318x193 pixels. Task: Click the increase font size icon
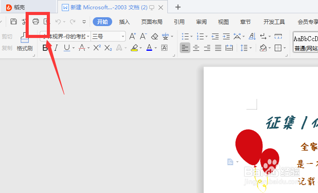[132, 36]
